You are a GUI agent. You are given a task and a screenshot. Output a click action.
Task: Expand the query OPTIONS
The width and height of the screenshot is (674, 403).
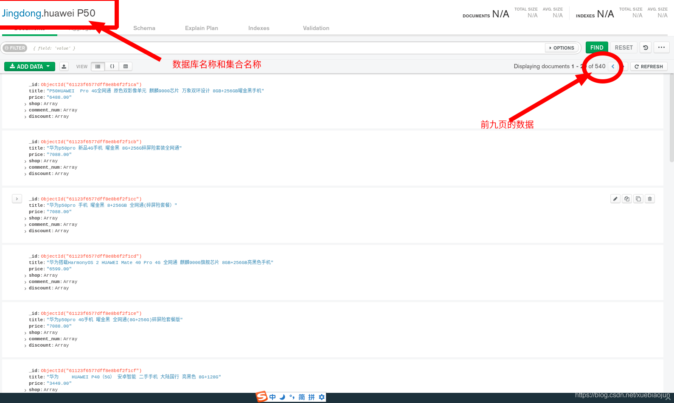(x=562, y=48)
